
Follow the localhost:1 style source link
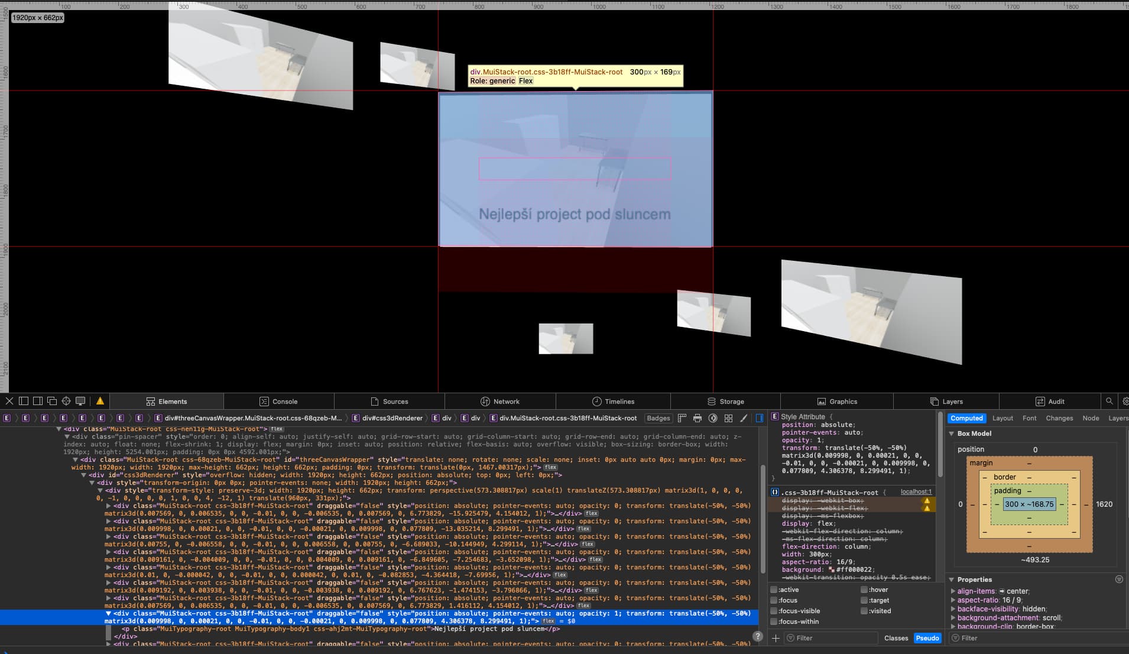point(915,491)
